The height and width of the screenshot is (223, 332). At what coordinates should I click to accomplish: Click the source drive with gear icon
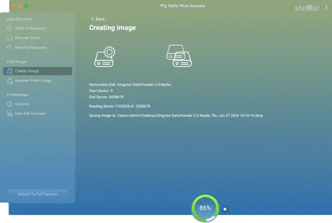[105, 57]
